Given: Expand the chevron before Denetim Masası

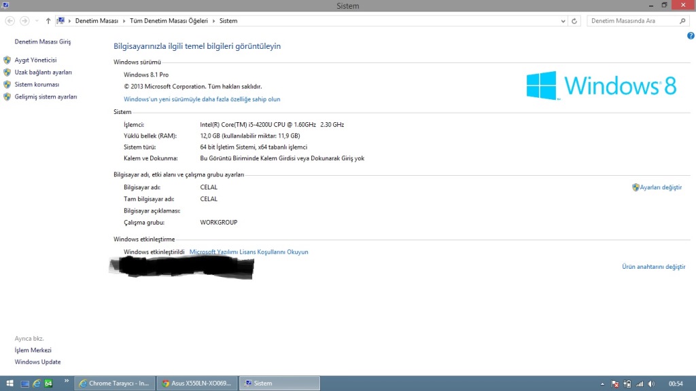Looking at the screenshot, I should coord(69,21).
